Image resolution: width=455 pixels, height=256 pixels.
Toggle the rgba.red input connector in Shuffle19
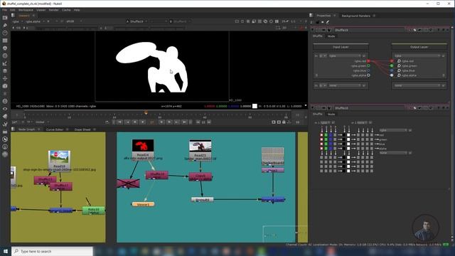[x=368, y=61]
